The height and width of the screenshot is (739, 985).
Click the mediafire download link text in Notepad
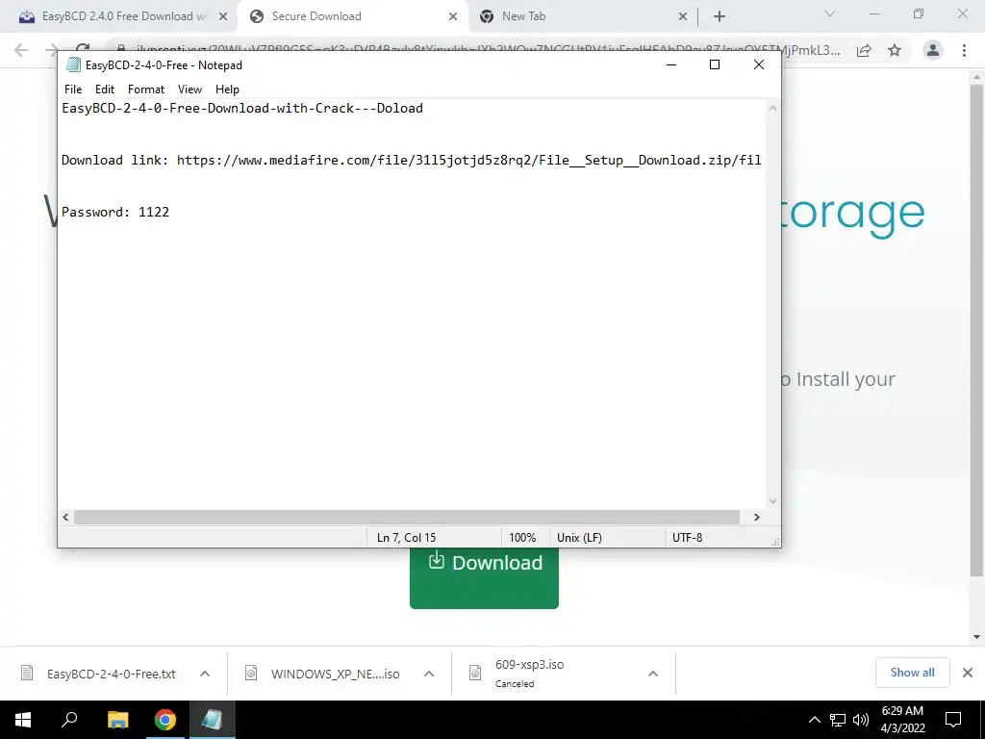pyautogui.click(x=468, y=161)
